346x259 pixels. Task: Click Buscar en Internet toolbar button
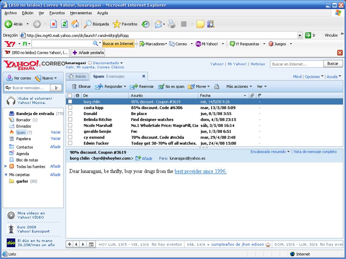118,44
